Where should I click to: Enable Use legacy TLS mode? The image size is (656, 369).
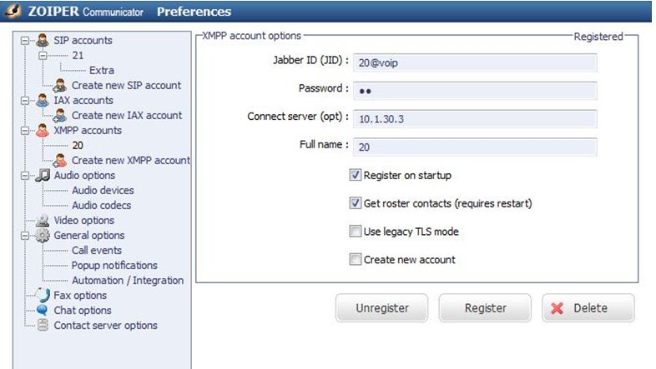356,232
